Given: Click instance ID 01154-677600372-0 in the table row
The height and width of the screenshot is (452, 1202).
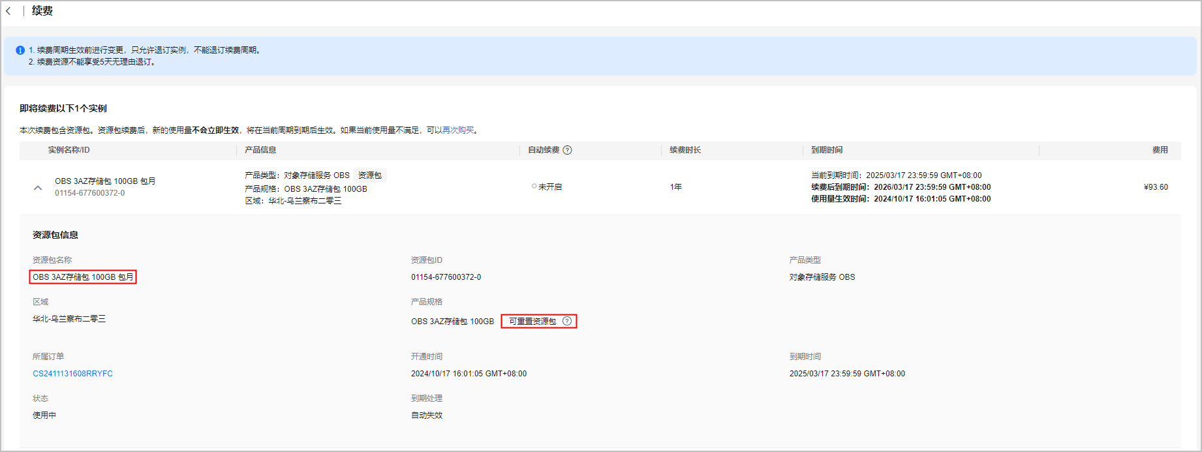Looking at the screenshot, I should pos(90,193).
